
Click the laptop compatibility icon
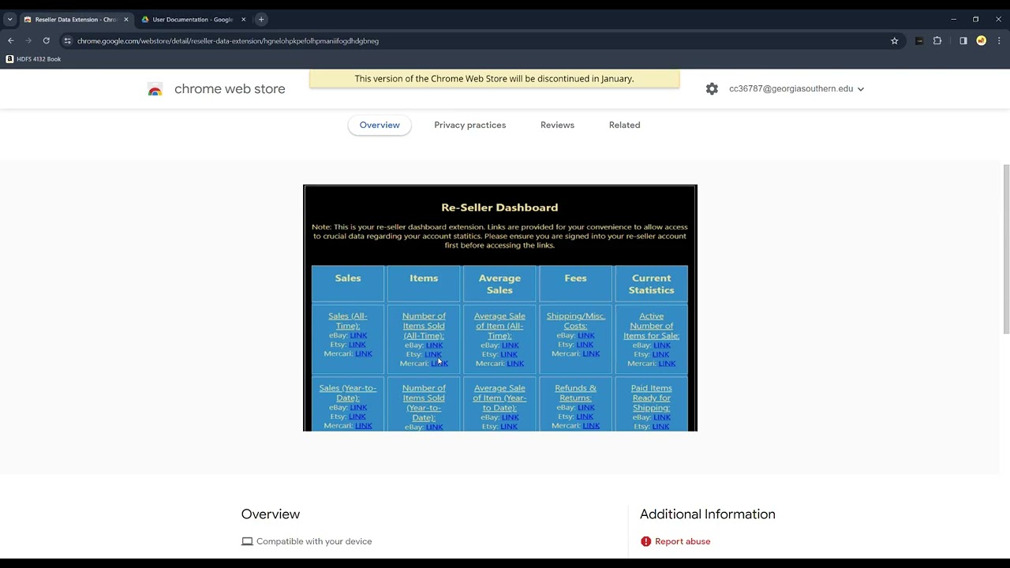point(247,541)
